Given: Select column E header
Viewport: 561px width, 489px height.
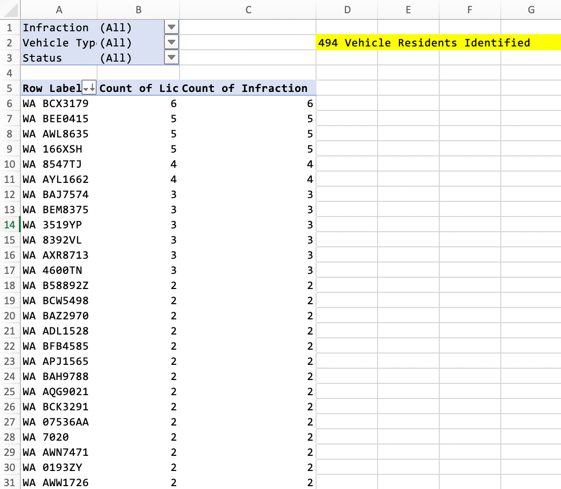Looking at the screenshot, I should pos(408,9).
